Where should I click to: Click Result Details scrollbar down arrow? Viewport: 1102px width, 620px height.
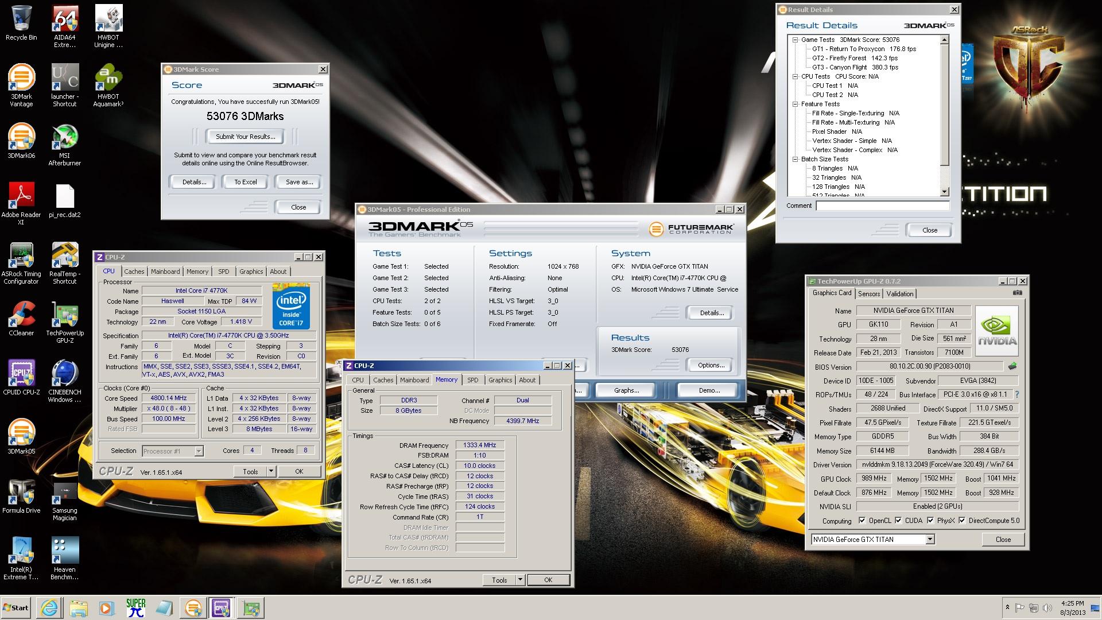(944, 192)
